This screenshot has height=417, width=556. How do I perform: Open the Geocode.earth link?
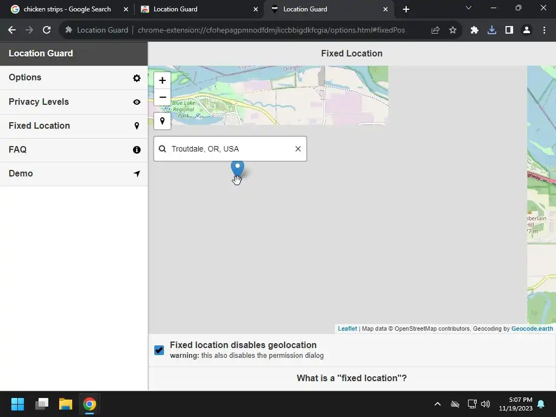point(532,328)
